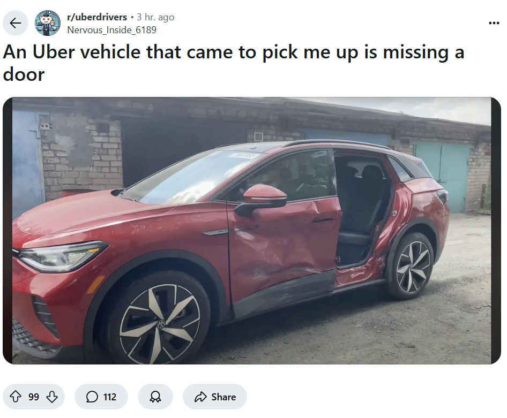Give an award with the ribbon icon
Screen dimensions: 507x418
(155, 397)
